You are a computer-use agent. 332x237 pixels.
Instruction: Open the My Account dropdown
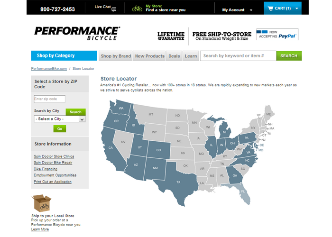click(237, 10)
